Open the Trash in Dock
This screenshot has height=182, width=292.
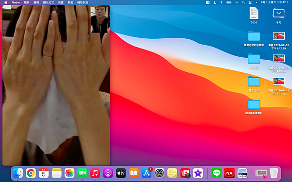pos(274,173)
